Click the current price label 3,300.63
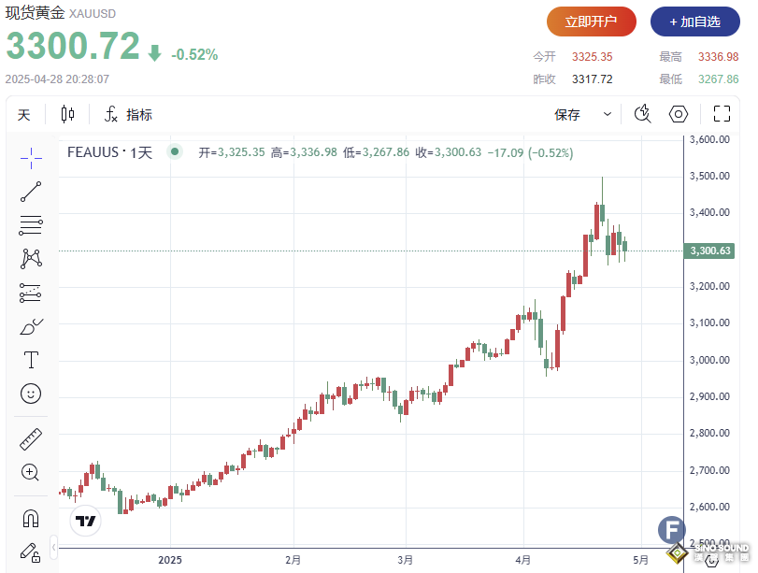 point(709,251)
